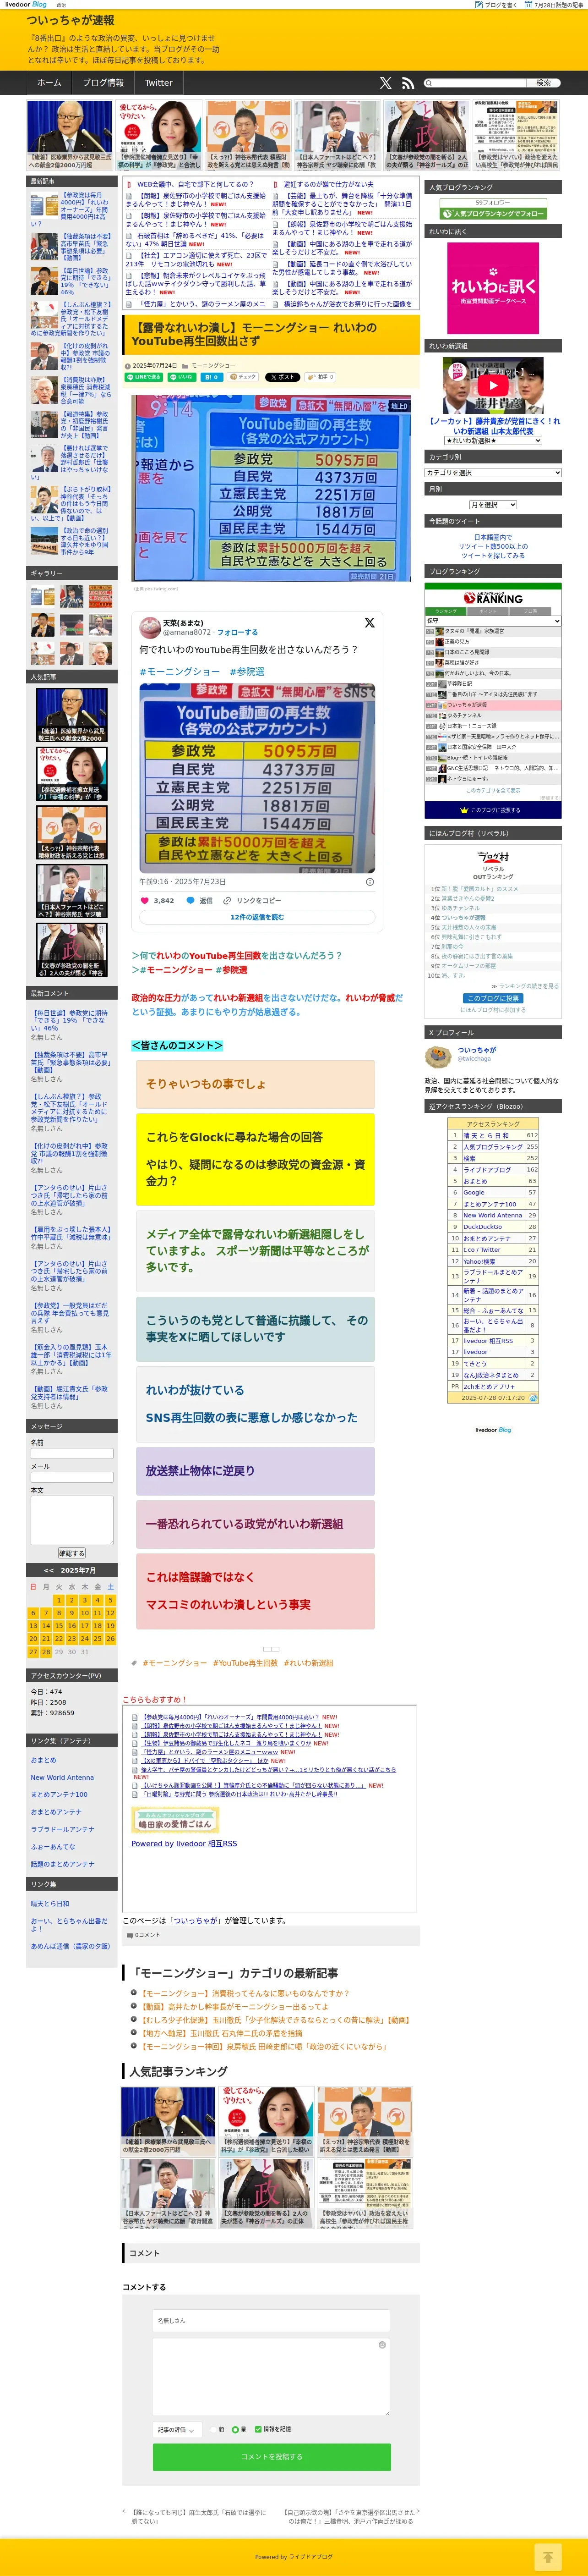Click the このカテゴリを全て表示 link
Image resolution: width=588 pixels, height=2576 pixels.
(x=493, y=790)
